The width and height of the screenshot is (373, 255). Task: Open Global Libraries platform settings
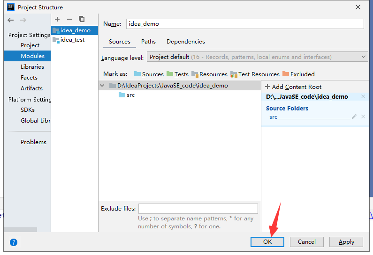click(x=36, y=121)
